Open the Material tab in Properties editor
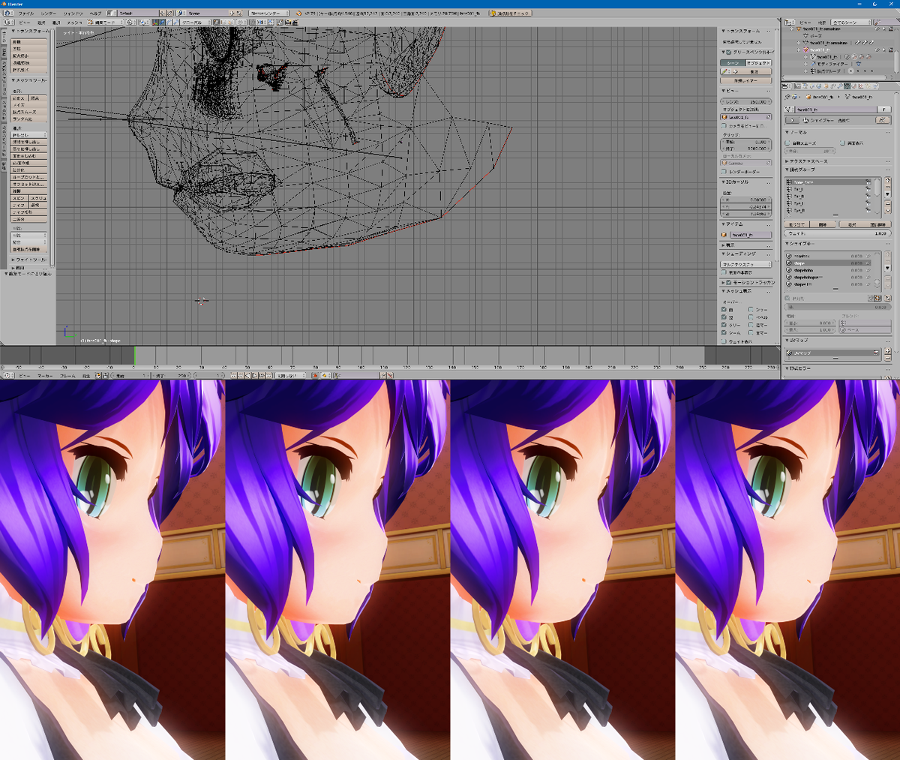900x760 pixels. (x=854, y=86)
